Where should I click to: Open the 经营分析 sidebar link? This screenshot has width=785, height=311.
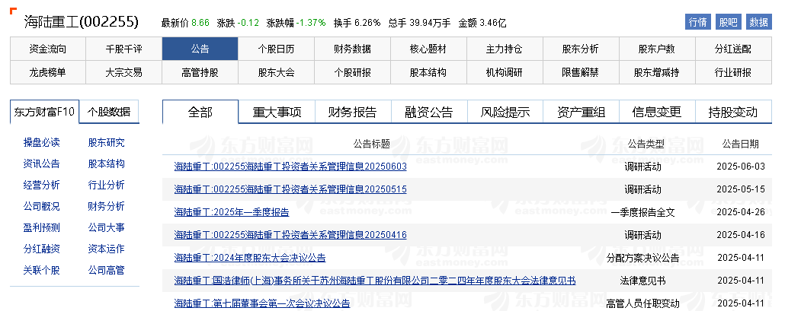42,186
